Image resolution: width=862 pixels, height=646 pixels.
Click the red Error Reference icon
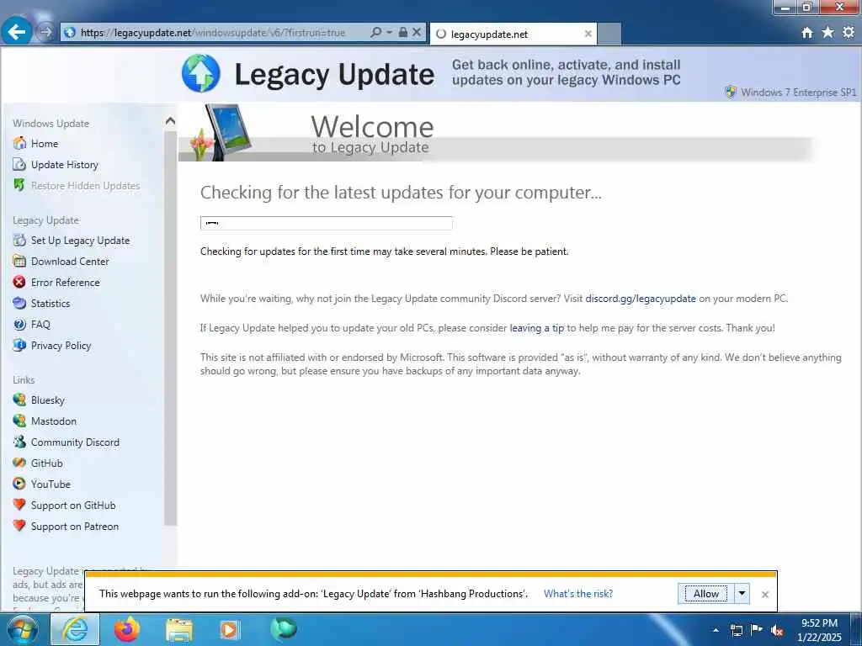pyautogui.click(x=19, y=283)
